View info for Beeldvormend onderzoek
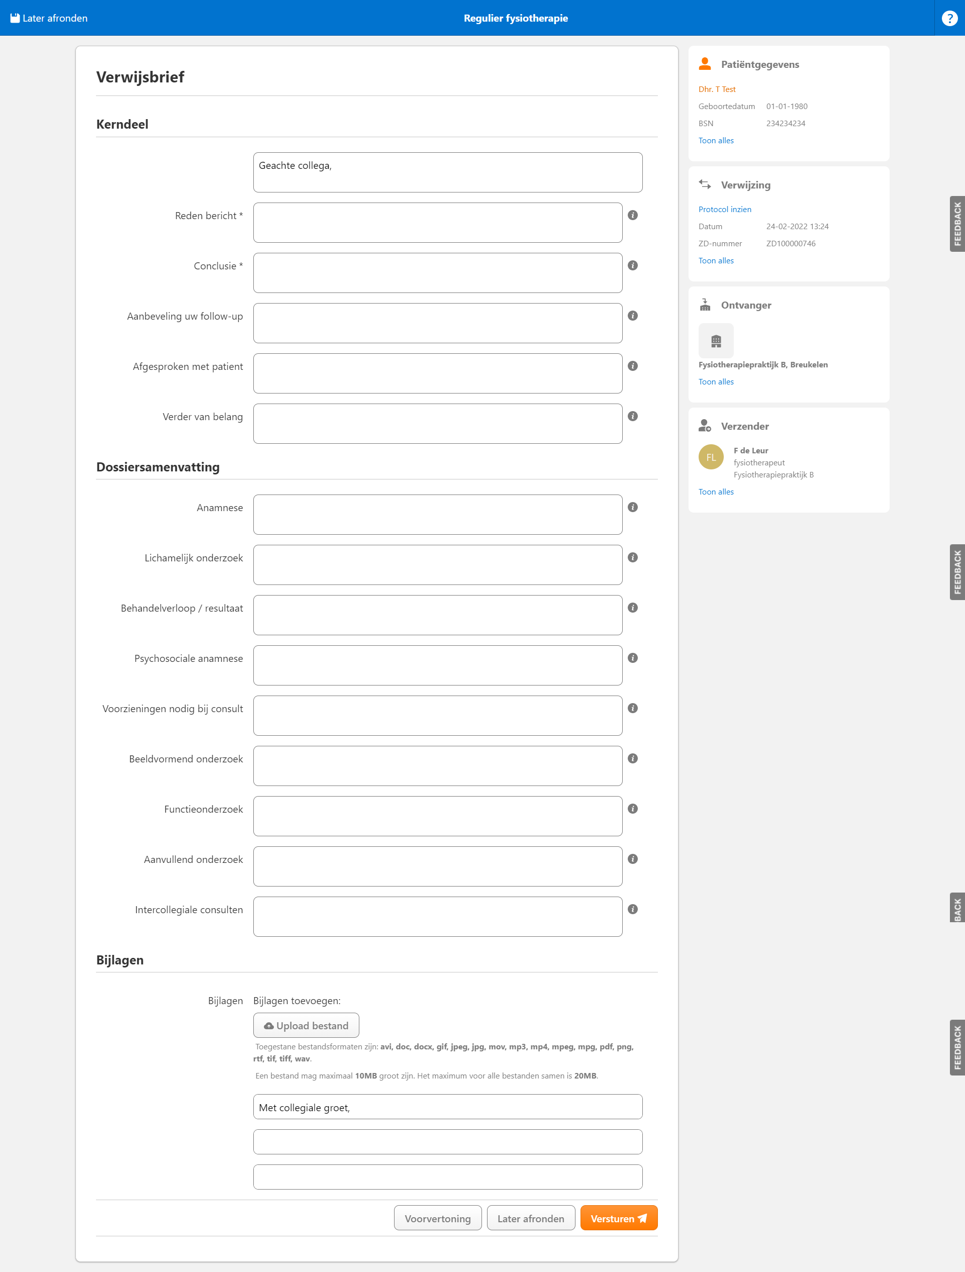965x1272 pixels. [633, 758]
